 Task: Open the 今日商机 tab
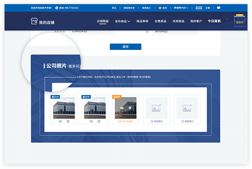(214, 21)
